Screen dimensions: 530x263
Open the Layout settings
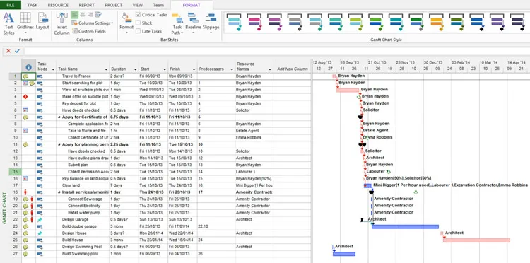point(42,21)
